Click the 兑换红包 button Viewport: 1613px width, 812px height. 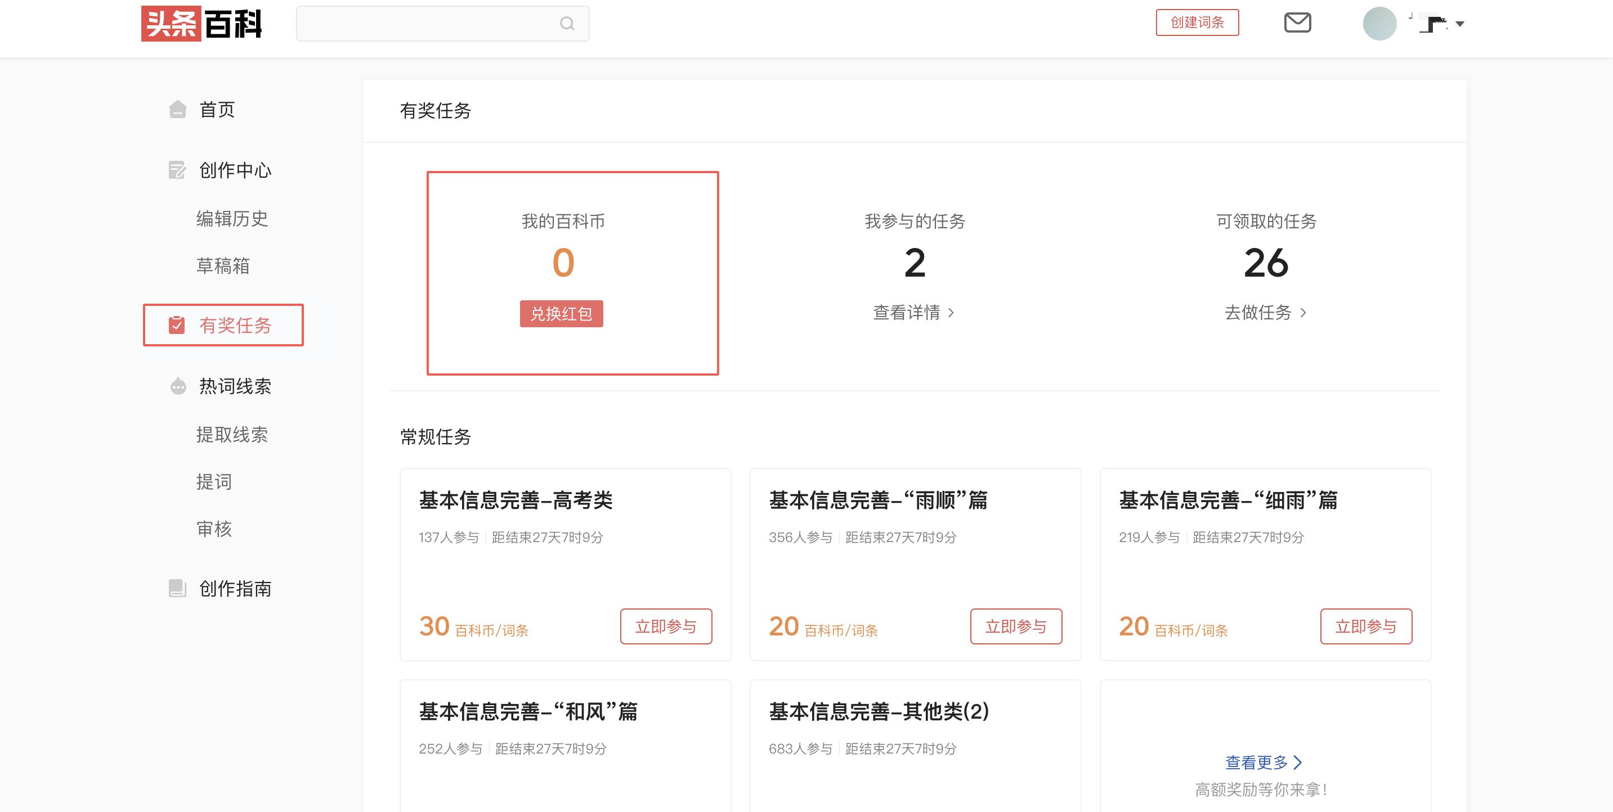point(561,314)
